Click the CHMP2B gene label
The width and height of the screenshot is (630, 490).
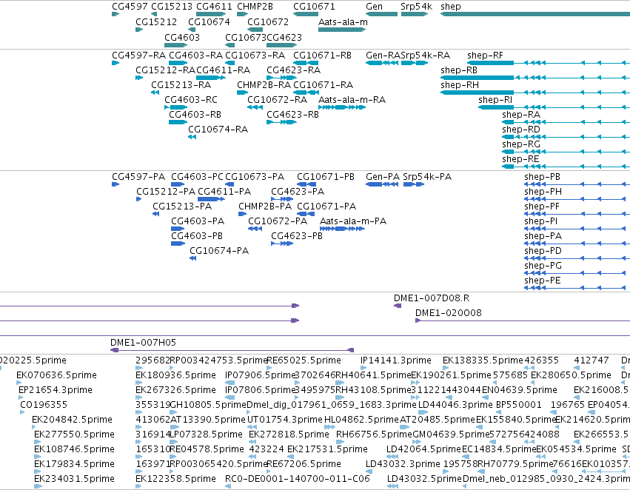[x=255, y=7]
